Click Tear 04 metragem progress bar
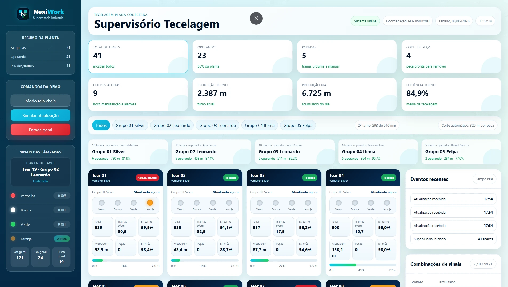Viewport: 508px width, 287px height. [x=363, y=265]
